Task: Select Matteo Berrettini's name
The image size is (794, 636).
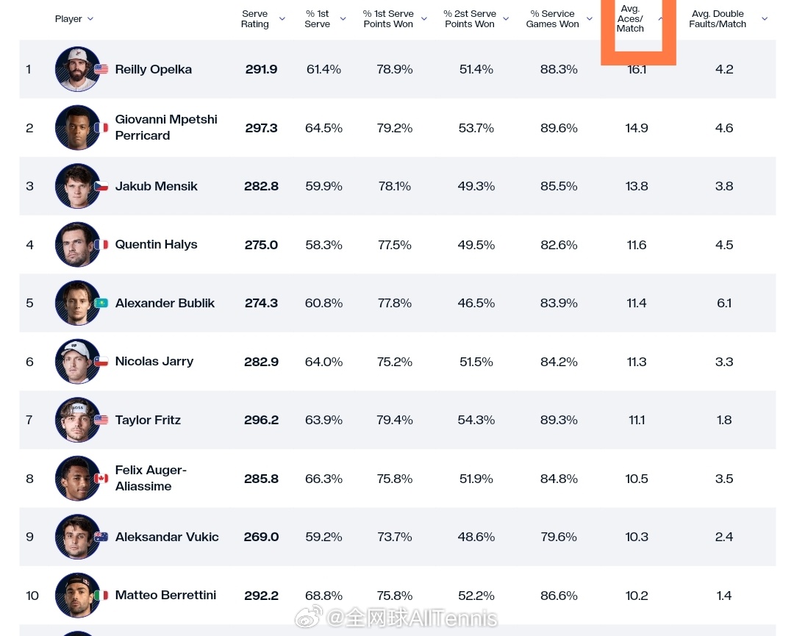Action: click(x=165, y=595)
